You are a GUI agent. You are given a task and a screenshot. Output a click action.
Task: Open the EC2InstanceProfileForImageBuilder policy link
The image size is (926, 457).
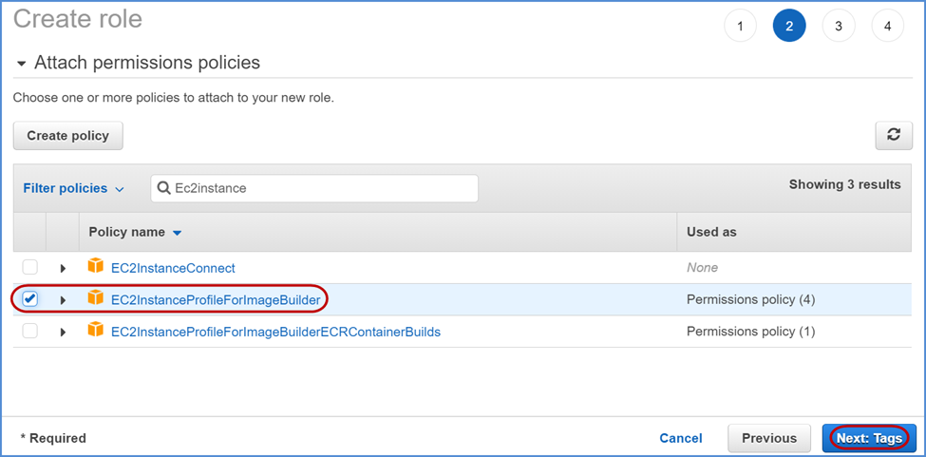click(x=216, y=300)
